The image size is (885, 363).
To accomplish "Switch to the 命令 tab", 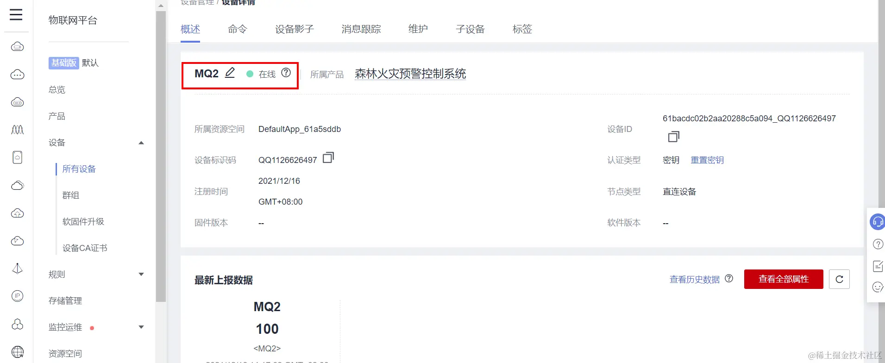I will click(238, 29).
